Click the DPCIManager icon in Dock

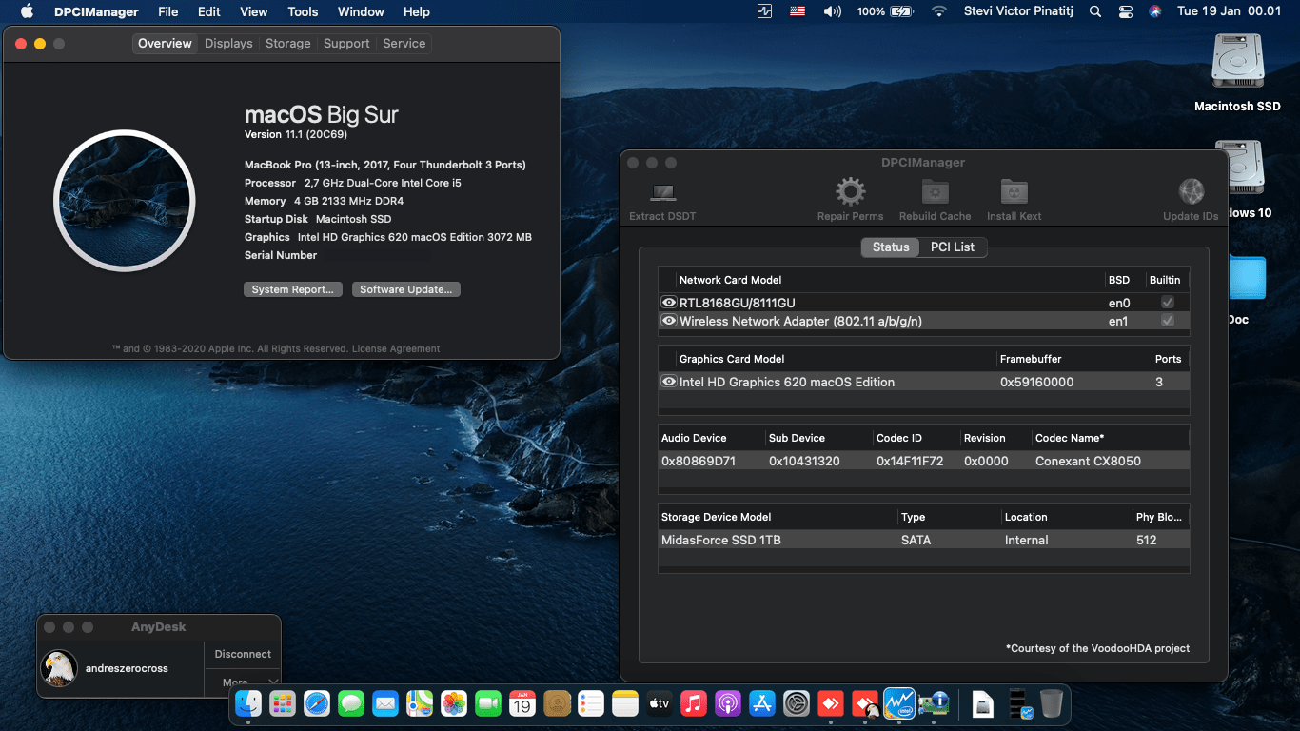[934, 703]
